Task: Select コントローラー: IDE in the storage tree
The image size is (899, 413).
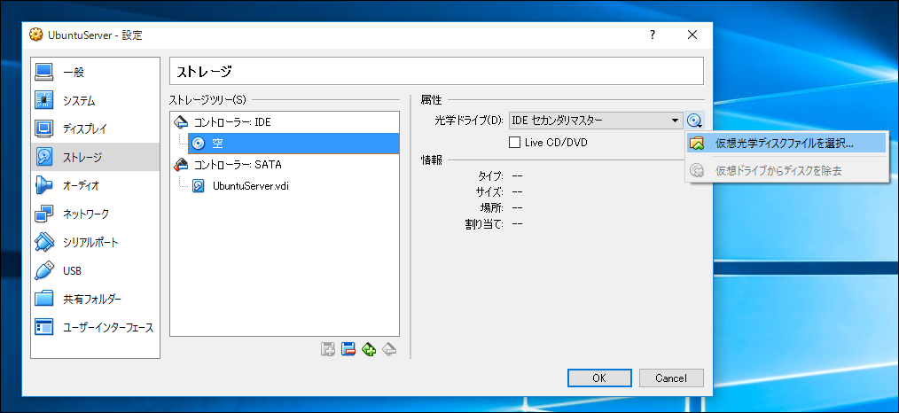Action: (232, 121)
